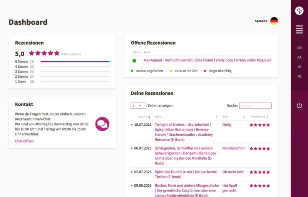Expand the 06.07.2025 review row
This screenshot has height=197, width=308.
pyautogui.click(x=132, y=148)
